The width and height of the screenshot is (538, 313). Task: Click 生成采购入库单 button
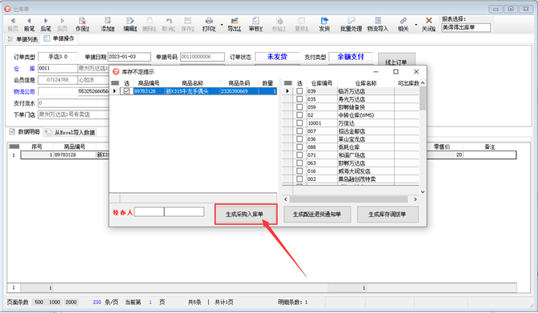[x=245, y=215]
